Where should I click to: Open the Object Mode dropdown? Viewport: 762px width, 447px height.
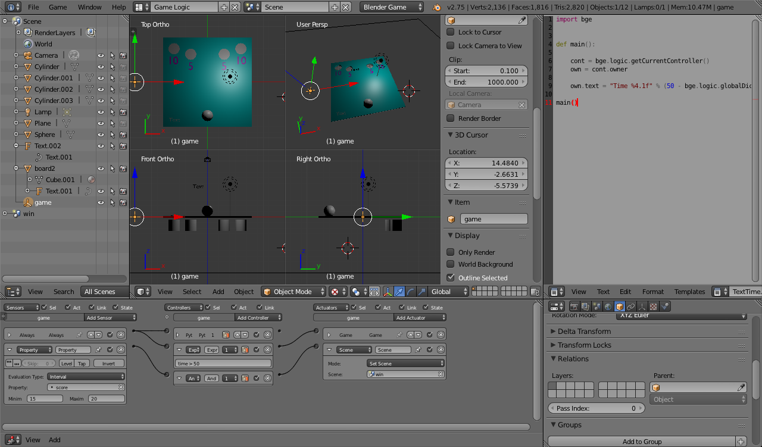tap(295, 292)
